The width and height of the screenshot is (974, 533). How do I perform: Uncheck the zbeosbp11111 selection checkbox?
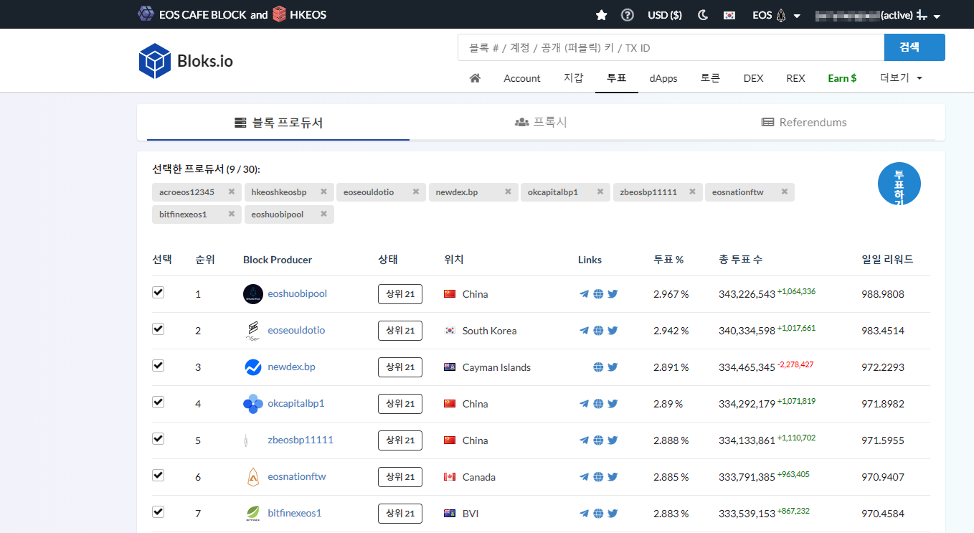pos(159,439)
